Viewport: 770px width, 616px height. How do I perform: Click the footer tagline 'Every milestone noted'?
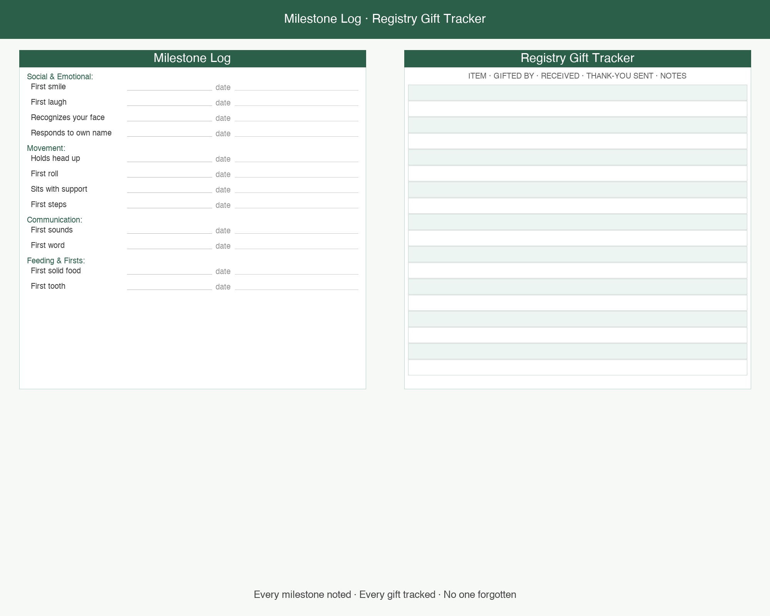point(302,595)
